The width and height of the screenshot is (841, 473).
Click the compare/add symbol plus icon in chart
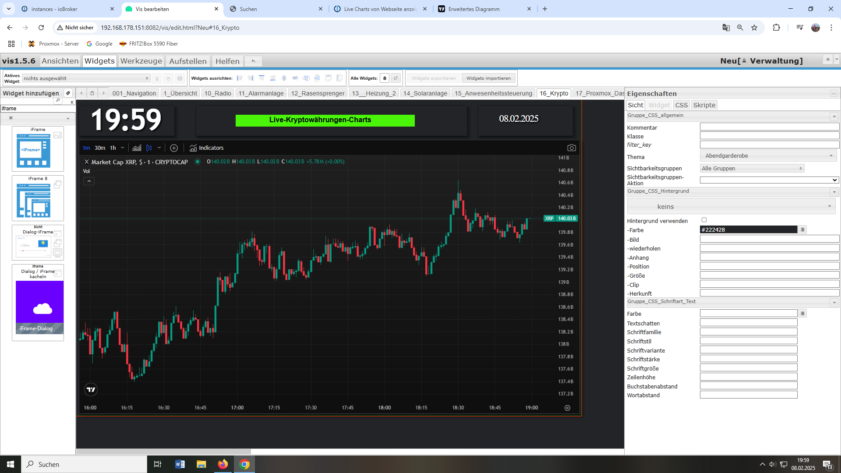(x=174, y=148)
